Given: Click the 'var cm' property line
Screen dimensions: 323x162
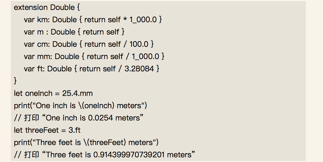Looking at the screenshot, I should click(x=89, y=44).
